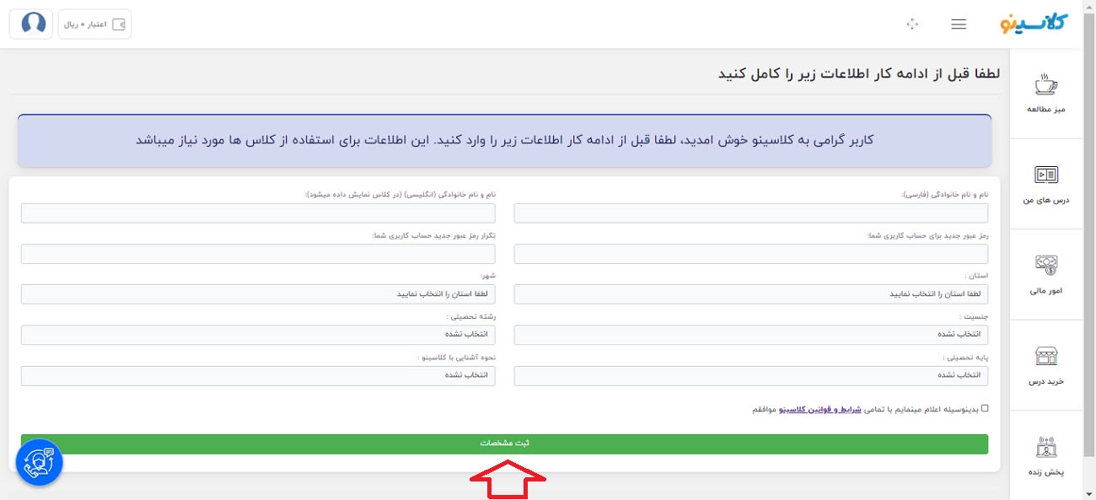The height and width of the screenshot is (500, 1096).
Task: Open the profile avatar icon
Action: point(31,23)
